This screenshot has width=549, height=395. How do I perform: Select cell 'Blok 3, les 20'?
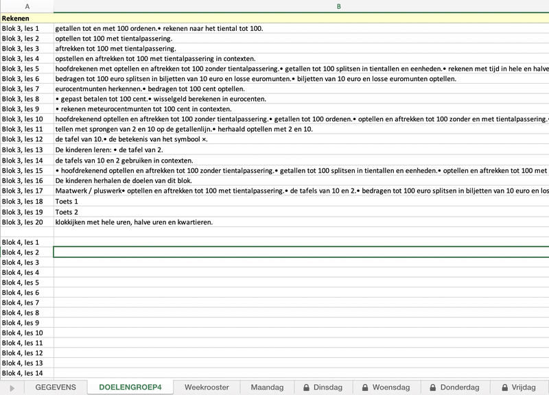click(27, 222)
